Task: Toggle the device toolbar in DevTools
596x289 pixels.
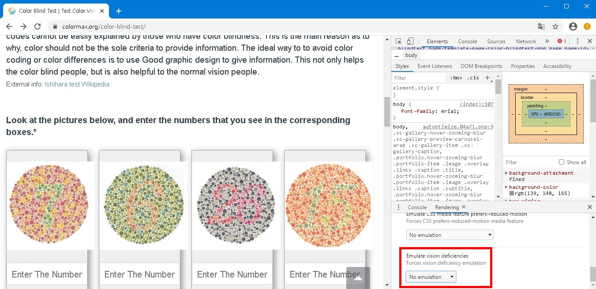Action: 410,41
